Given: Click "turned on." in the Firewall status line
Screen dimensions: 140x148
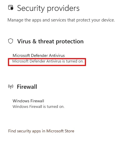Looking at the screenshot, I should tap(56, 107).
